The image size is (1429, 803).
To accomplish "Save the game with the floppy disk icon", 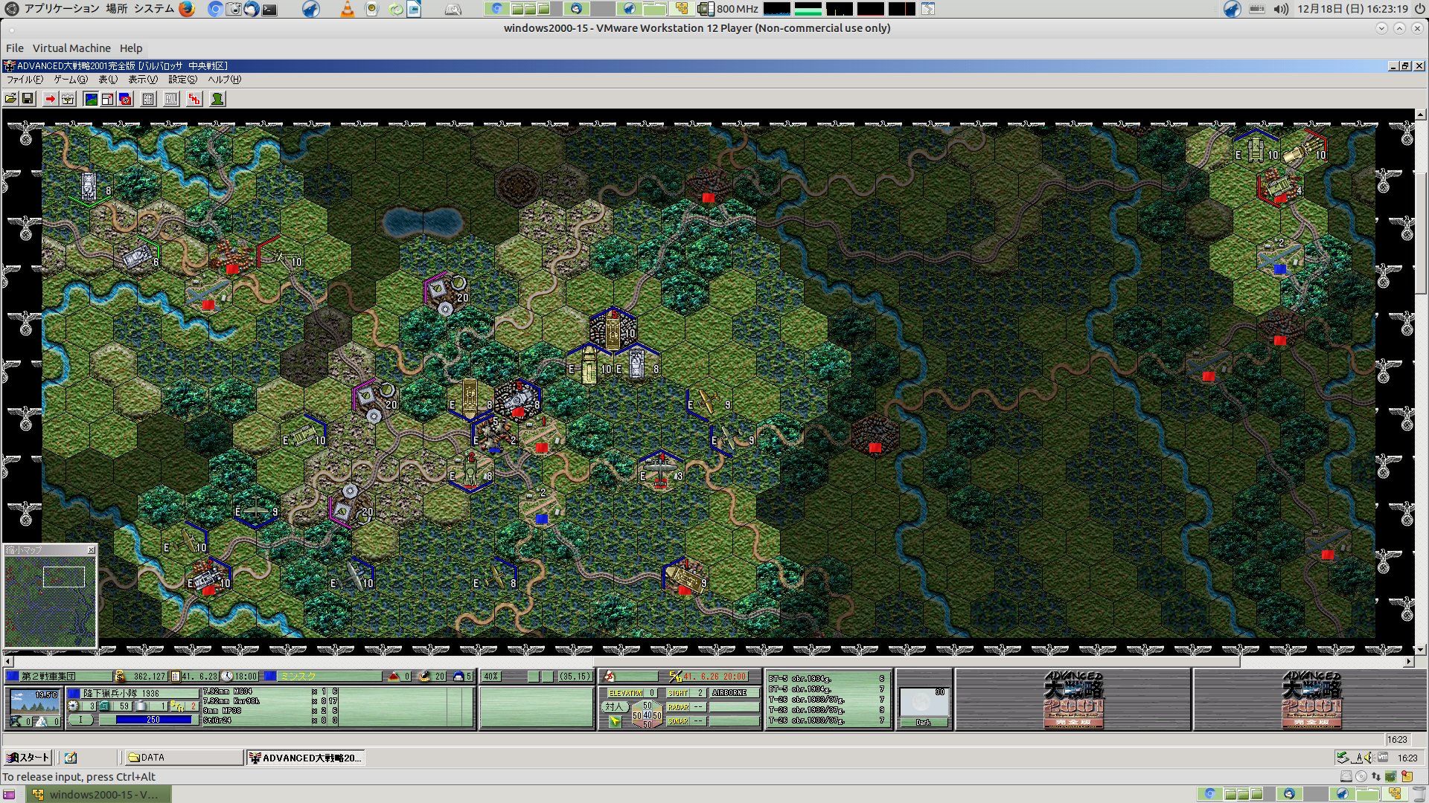I will click(28, 99).
